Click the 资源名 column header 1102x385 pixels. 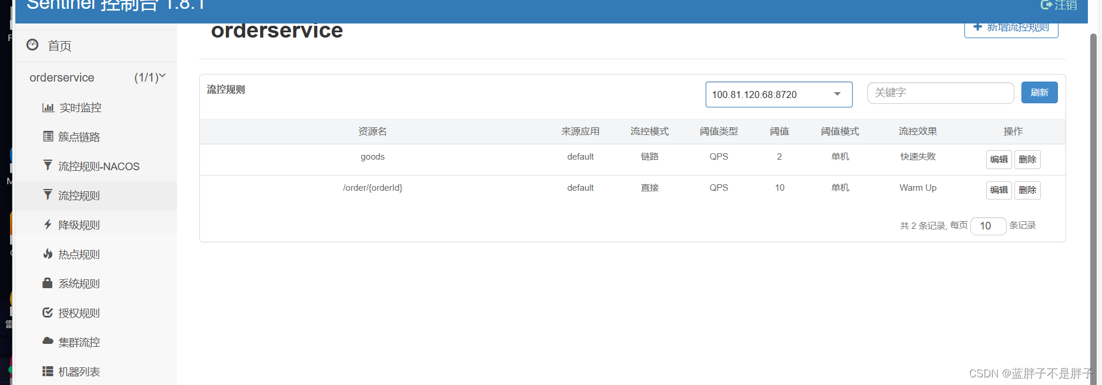tap(372, 131)
